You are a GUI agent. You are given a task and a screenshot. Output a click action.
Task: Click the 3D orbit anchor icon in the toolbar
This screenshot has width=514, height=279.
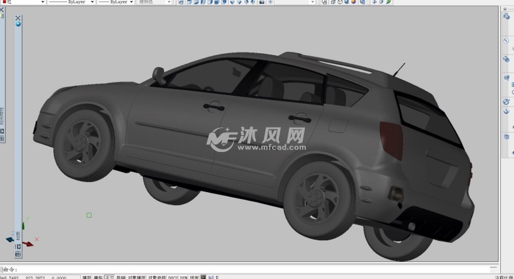pos(374,2)
